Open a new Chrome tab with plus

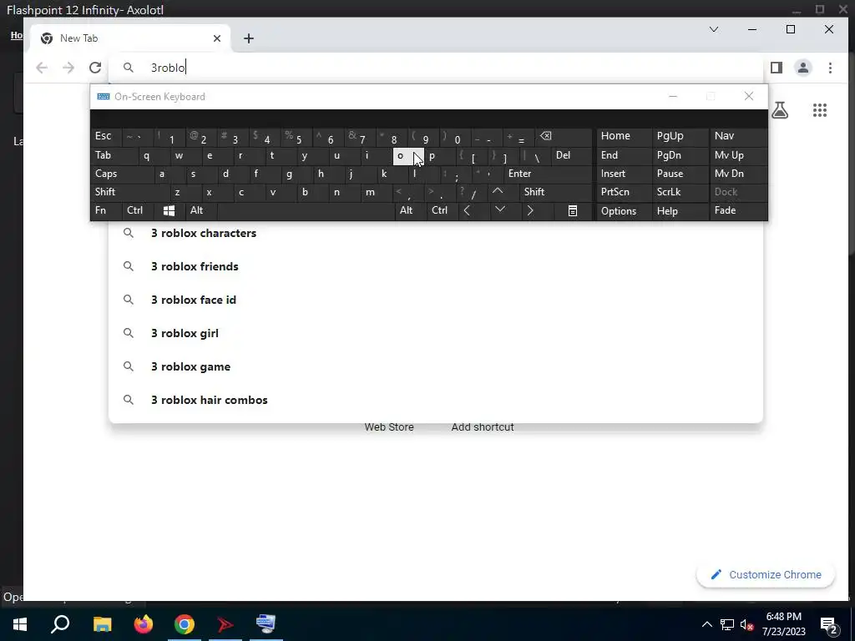click(249, 38)
